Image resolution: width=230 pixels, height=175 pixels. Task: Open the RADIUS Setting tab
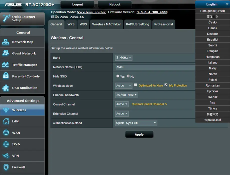coord(137,24)
